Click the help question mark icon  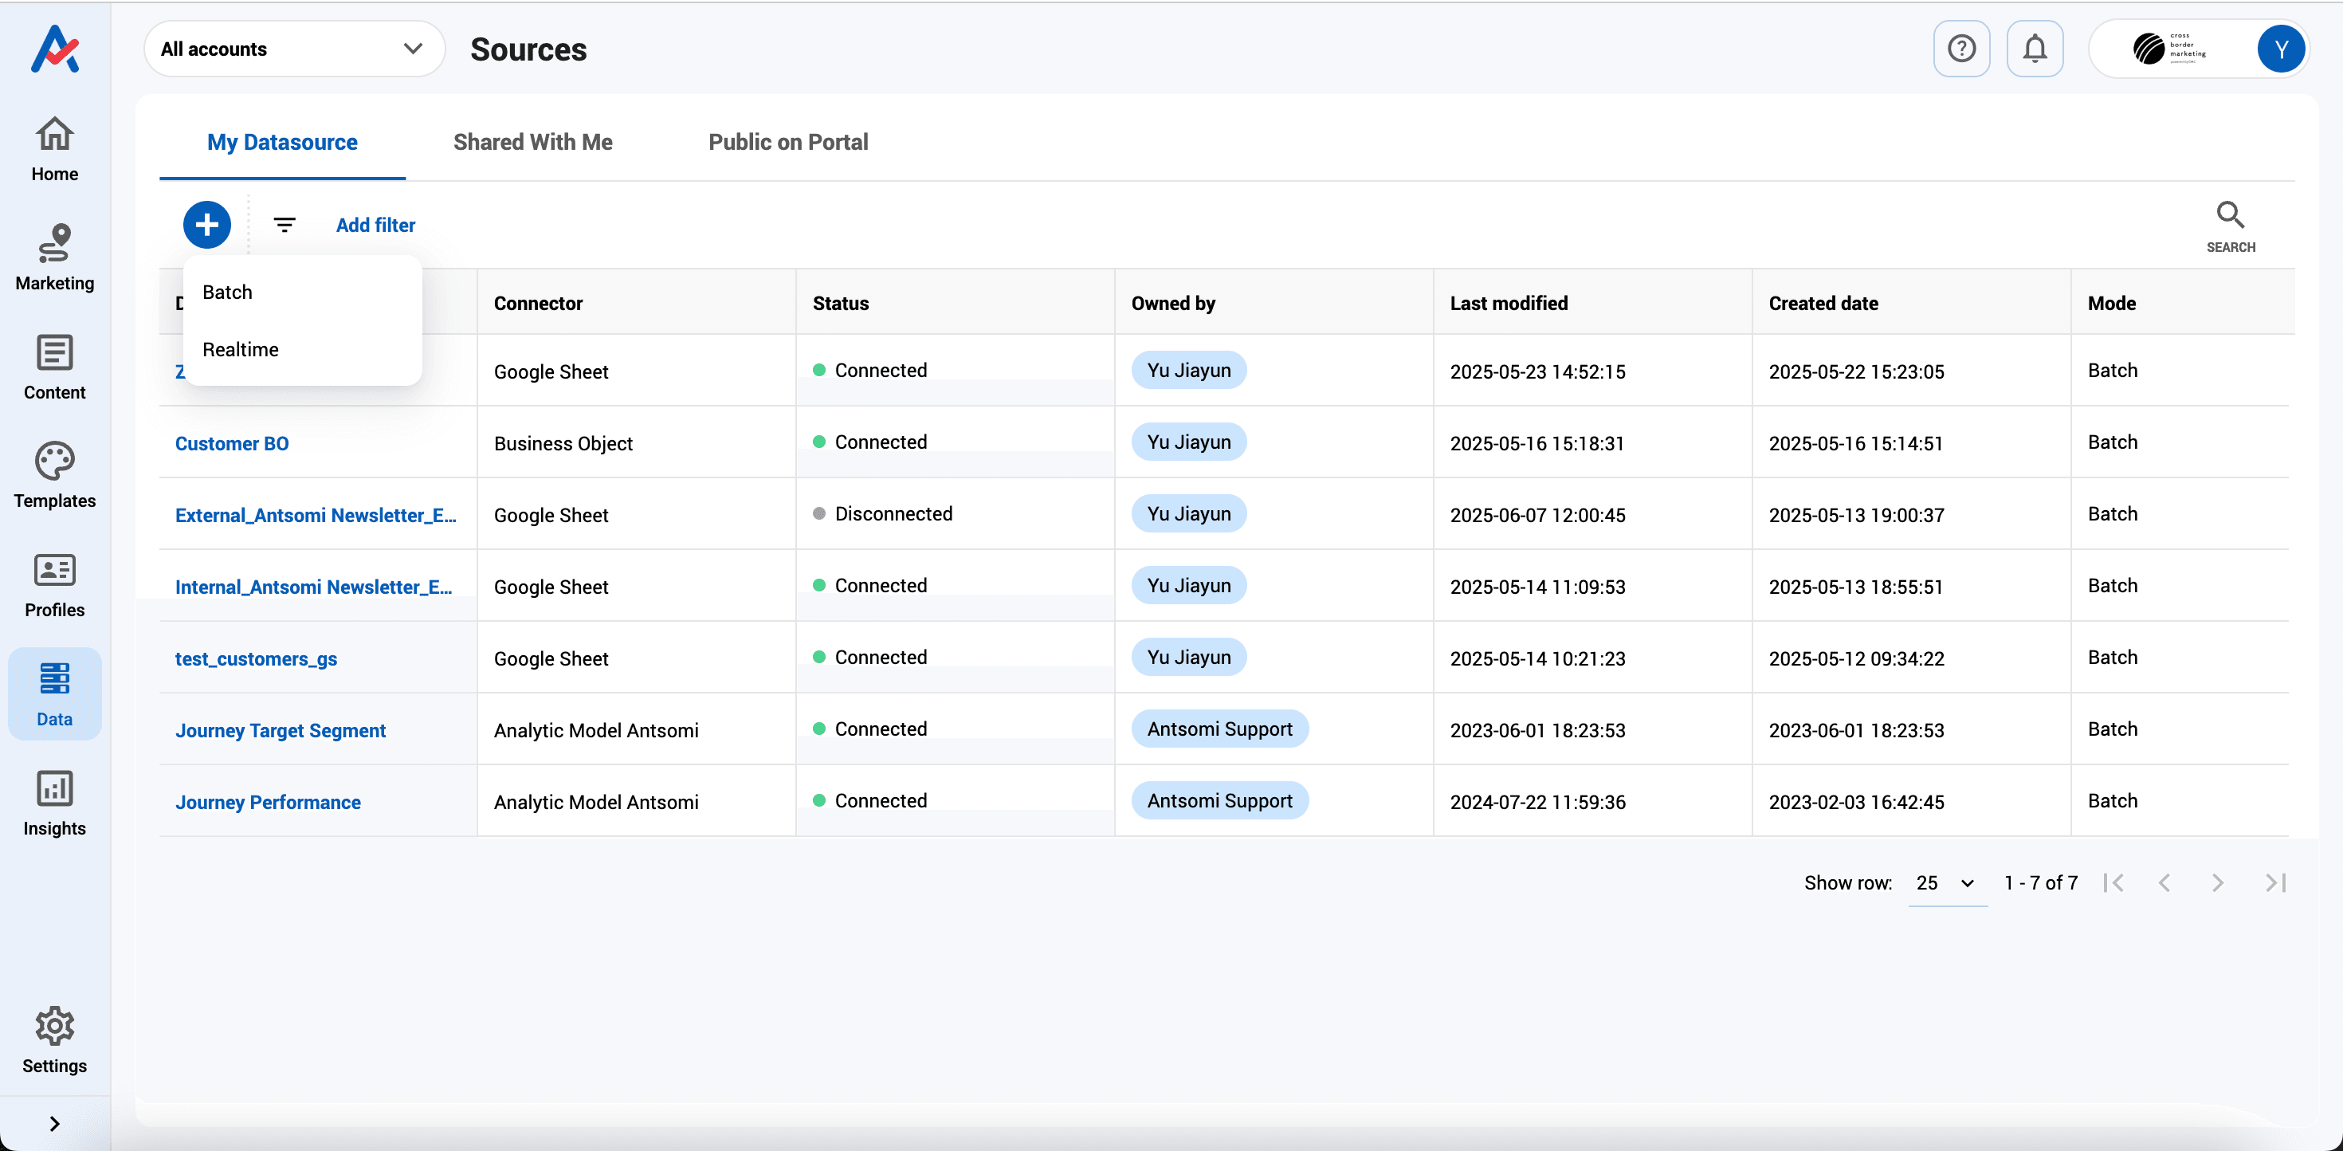[1961, 48]
